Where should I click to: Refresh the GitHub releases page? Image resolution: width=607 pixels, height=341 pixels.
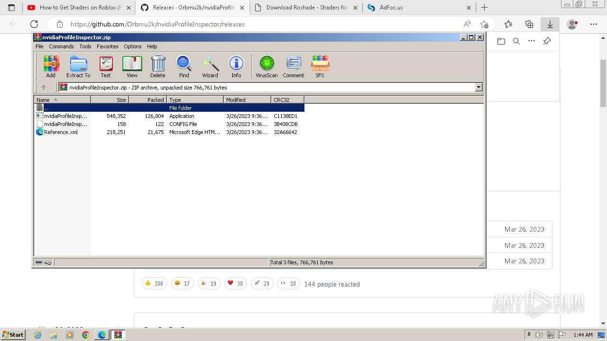(34, 24)
